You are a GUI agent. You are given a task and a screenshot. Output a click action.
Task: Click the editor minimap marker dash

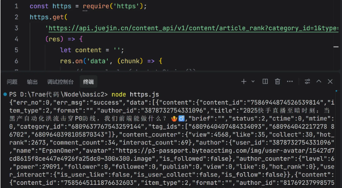coord(336,47)
